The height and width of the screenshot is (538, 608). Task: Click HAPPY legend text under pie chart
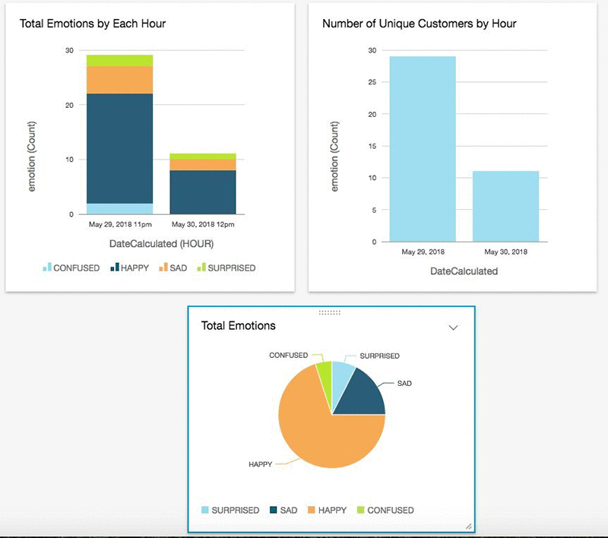(332, 510)
